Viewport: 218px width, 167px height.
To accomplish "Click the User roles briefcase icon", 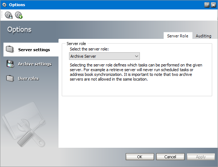I will (x=10, y=78).
